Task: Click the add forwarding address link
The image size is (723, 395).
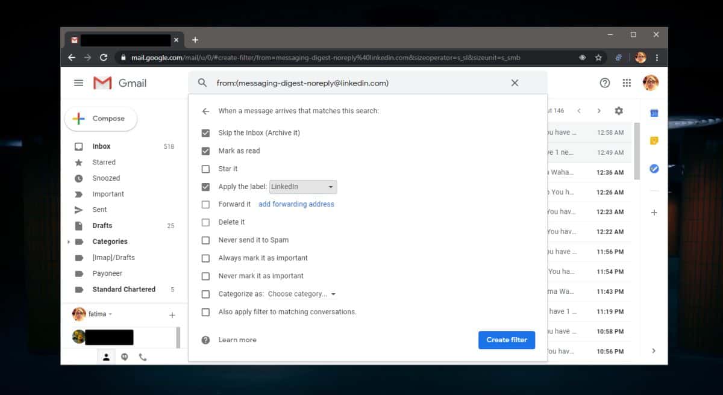Action: [296, 204]
